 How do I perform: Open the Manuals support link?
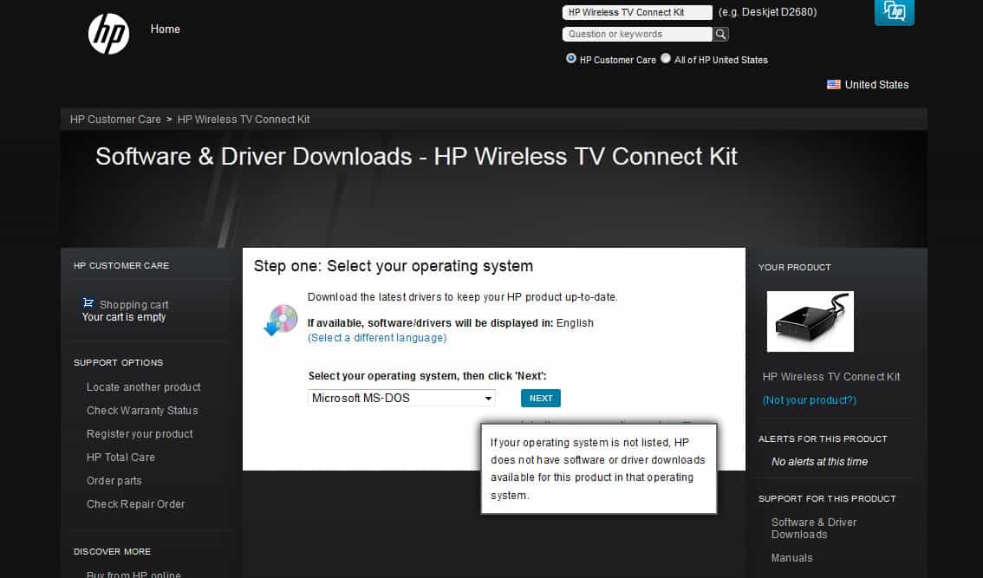(x=792, y=558)
